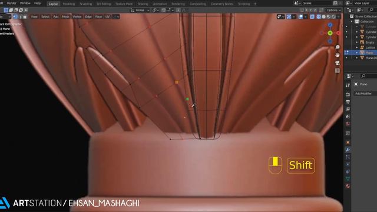Switch perspective/orthographic grid icon
The height and width of the screenshot is (212, 377).
(x=338, y=71)
